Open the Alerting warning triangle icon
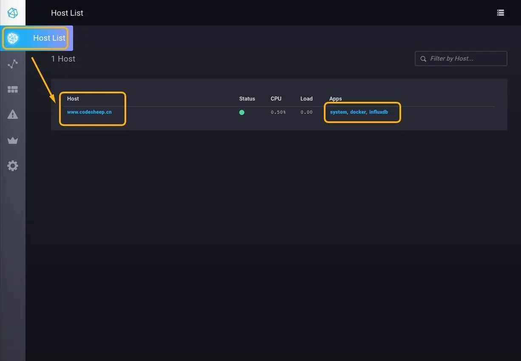 coord(13,115)
